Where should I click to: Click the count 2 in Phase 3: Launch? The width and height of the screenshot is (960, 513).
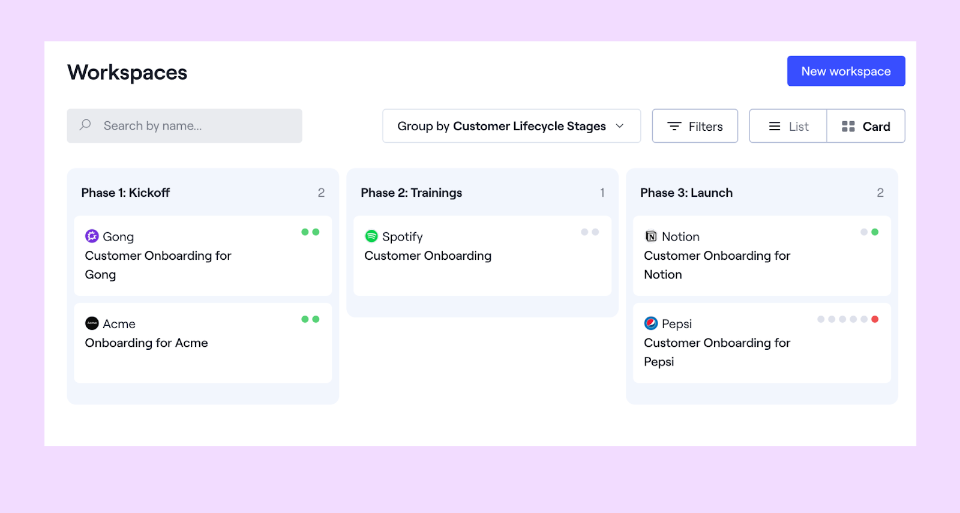(x=880, y=193)
